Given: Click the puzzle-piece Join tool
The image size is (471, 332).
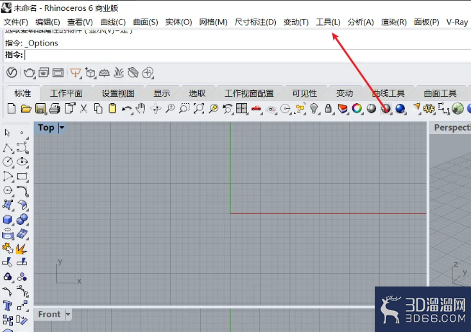Looking at the screenshot, I should (x=7, y=248).
